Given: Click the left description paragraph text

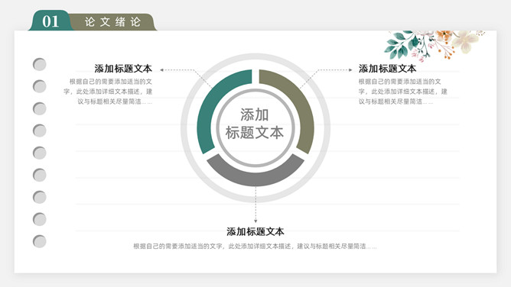Looking at the screenshot, I should pos(108,92).
